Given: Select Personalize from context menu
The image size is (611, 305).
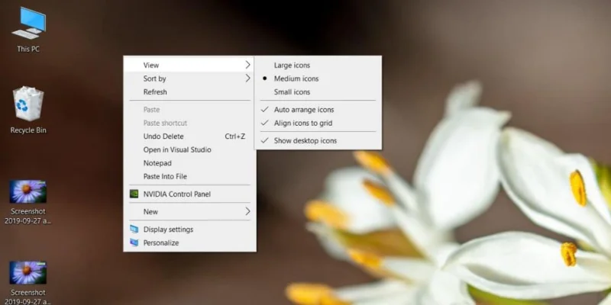Looking at the screenshot, I should pyautogui.click(x=189, y=242).
